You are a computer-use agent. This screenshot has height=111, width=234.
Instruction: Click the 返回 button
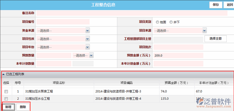coord(229,5)
